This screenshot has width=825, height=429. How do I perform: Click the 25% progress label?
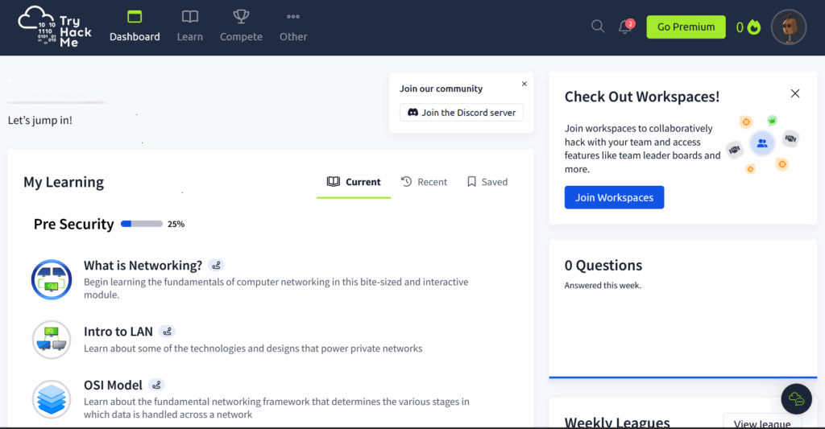click(176, 224)
